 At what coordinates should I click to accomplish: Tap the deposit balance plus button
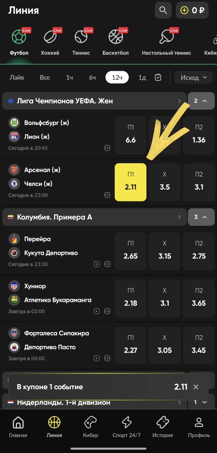184,10
